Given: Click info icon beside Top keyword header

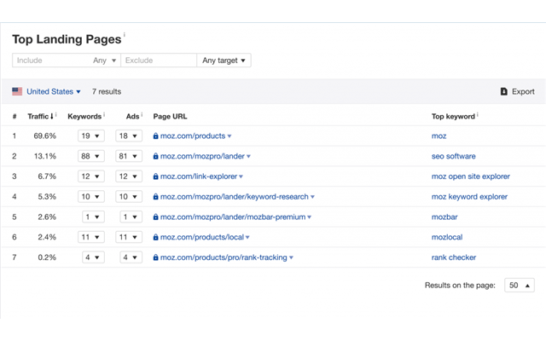Looking at the screenshot, I should point(478,114).
